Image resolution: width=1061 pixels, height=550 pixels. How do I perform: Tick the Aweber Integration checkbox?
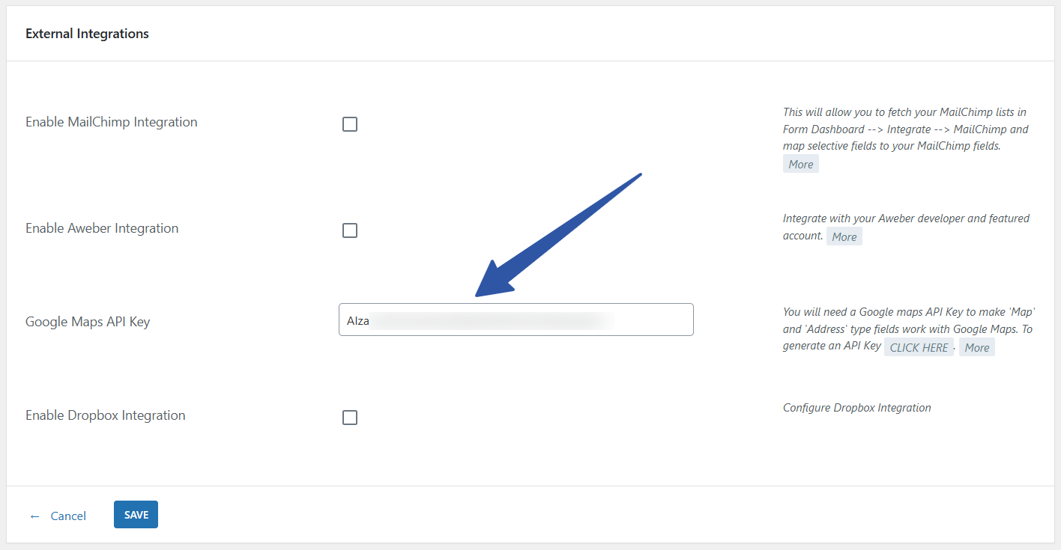(x=350, y=230)
